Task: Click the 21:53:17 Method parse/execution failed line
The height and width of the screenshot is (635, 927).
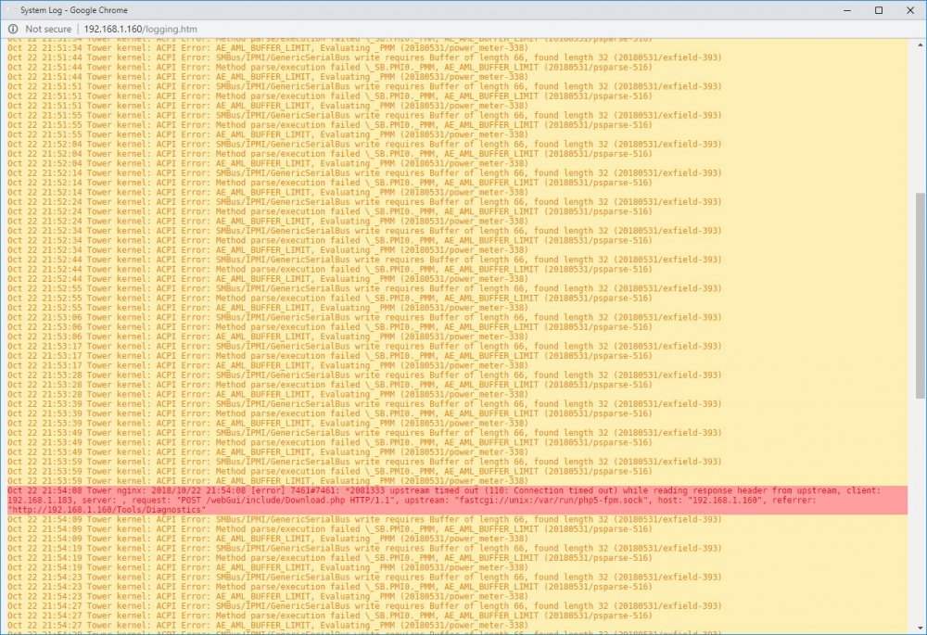Action: 329,356
